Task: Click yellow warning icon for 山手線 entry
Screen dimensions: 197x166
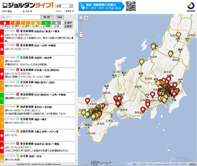Action: click(2, 159)
